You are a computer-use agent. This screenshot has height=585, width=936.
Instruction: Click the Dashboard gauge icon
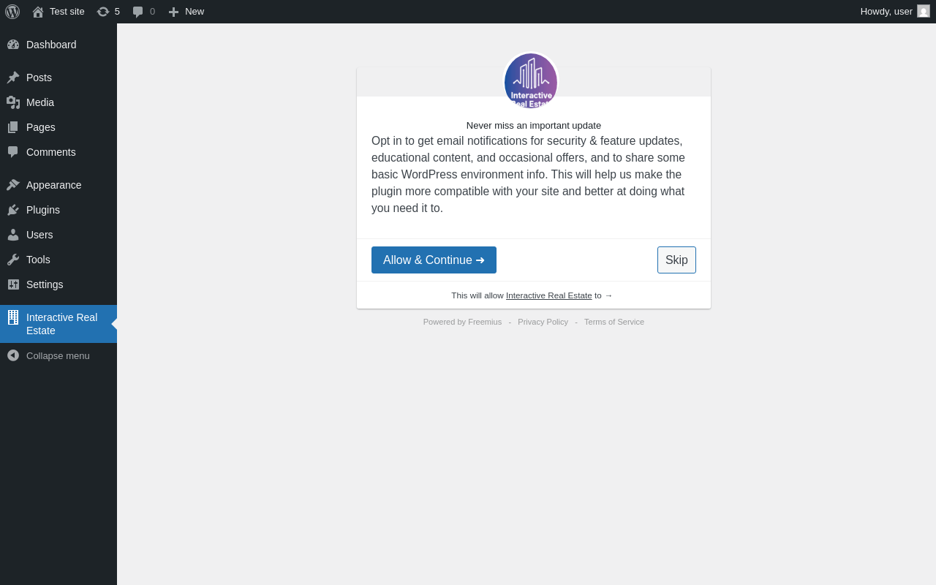coord(13,45)
